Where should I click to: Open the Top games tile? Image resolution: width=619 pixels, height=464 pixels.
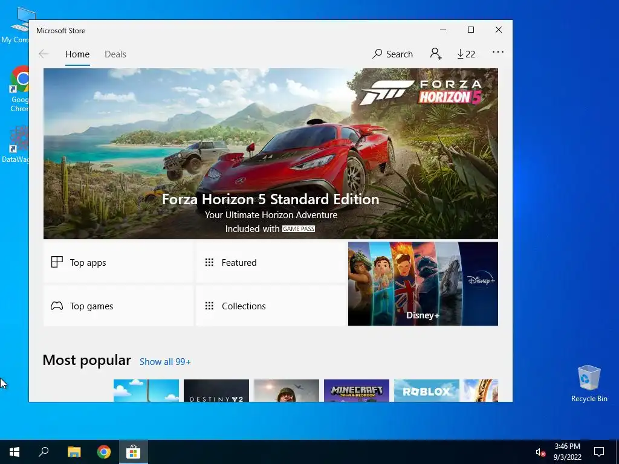tap(118, 306)
